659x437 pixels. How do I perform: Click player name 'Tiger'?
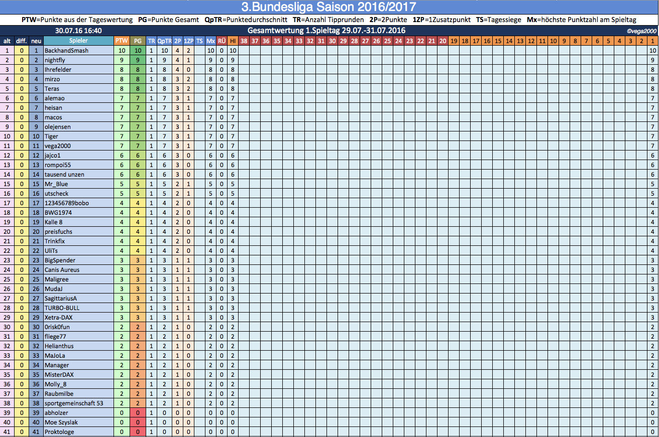[51, 136]
